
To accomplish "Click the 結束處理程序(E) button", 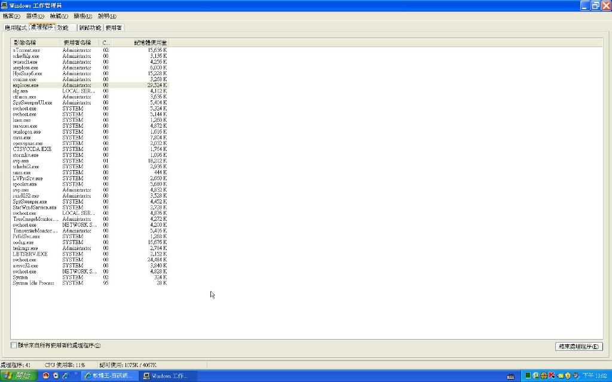I will pos(579,346).
